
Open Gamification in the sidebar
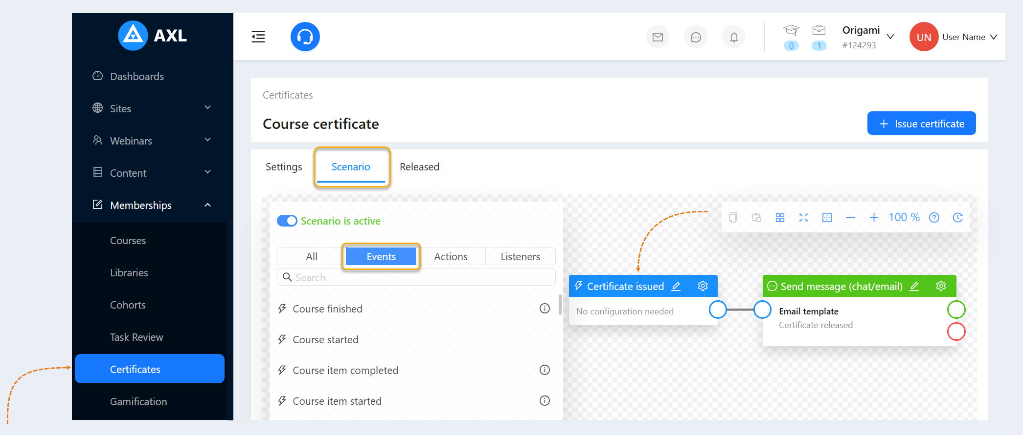point(138,402)
